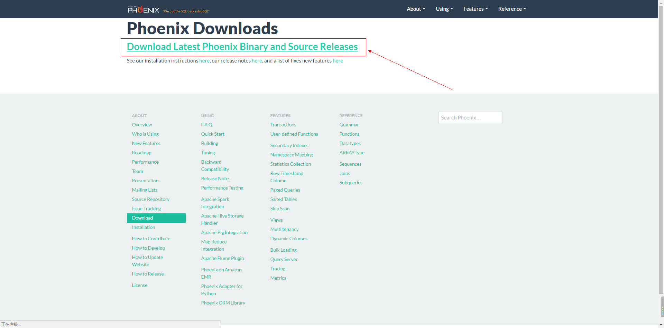Image resolution: width=664 pixels, height=328 pixels.
Task: Open Release Notes in the Using list
Action: 215,179
